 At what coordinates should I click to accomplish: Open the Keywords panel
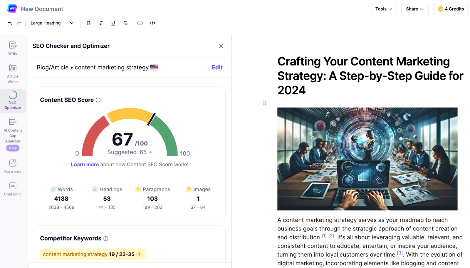(x=12, y=166)
